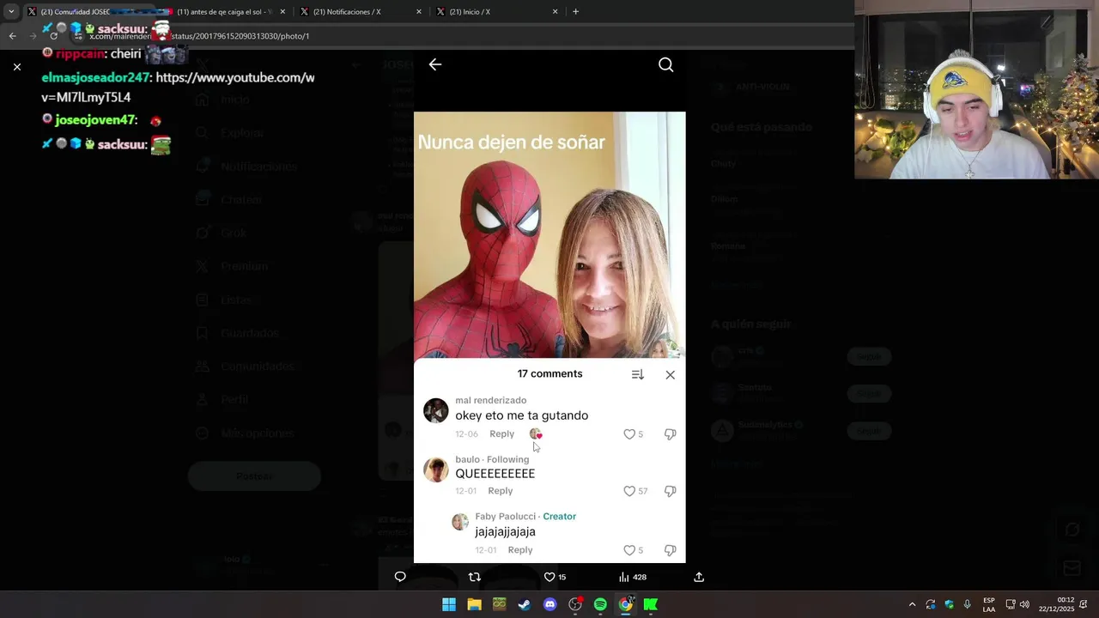
Task: Go back with the arrow above the photo
Action: [x=435, y=64]
